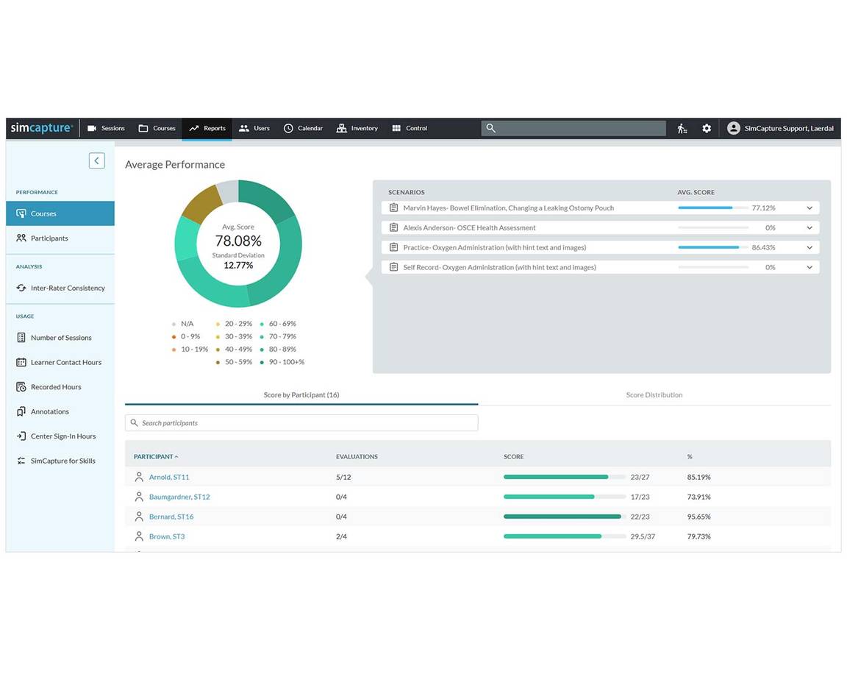Click the Inter-Rater Consistency icon
The height and width of the screenshot is (677, 847).
tap(21, 288)
